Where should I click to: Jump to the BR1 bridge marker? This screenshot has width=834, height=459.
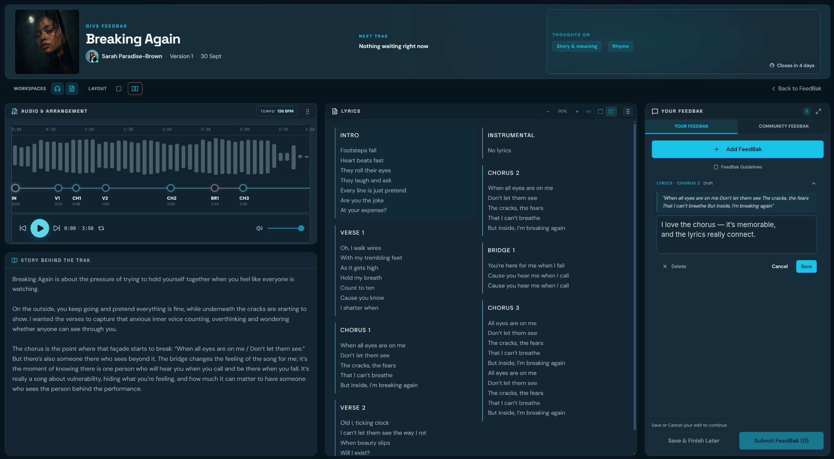coord(215,188)
